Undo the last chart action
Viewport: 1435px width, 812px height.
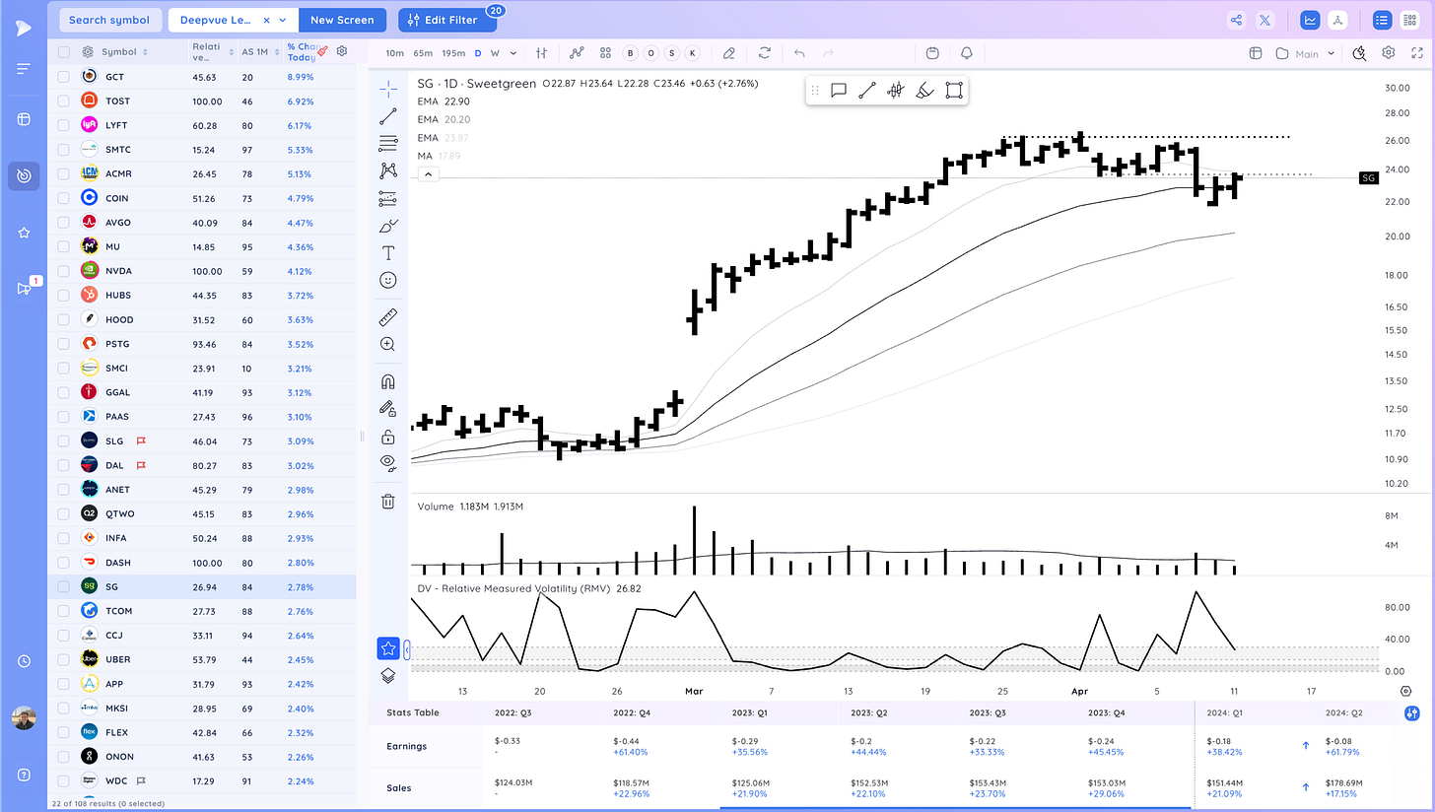[x=799, y=53]
